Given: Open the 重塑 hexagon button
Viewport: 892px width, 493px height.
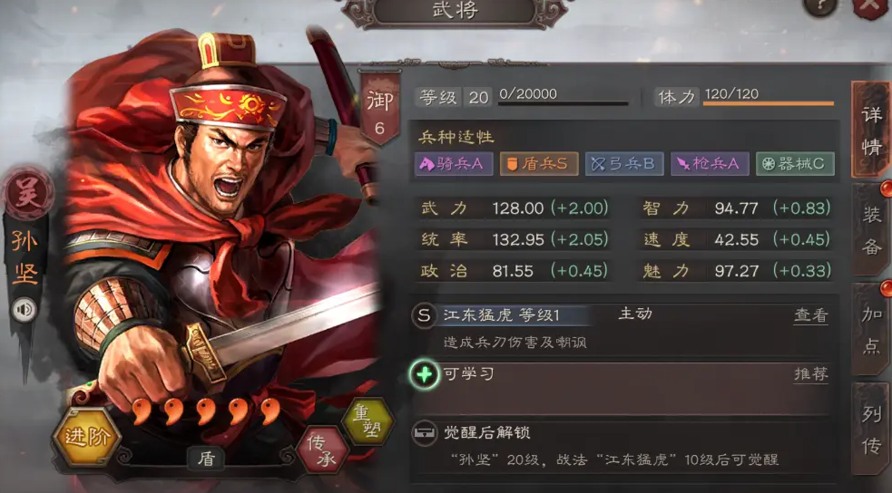Looking at the screenshot, I should pyautogui.click(x=368, y=421).
